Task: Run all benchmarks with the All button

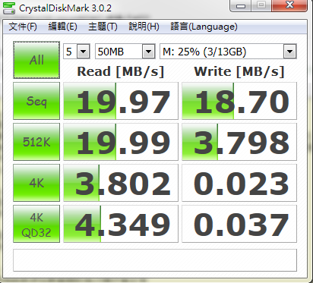Action: point(36,60)
